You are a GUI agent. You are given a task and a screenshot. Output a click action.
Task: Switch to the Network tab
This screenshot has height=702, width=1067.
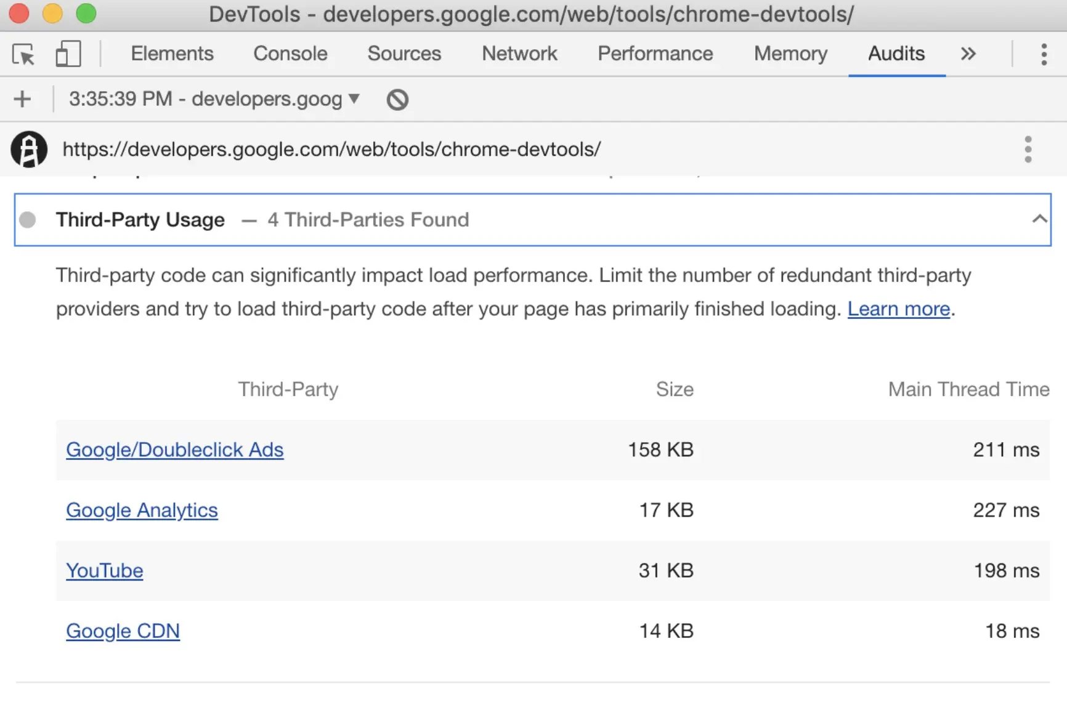click(519, 54)
